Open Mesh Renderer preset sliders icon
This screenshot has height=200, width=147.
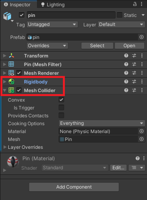[x=134, y=73]
